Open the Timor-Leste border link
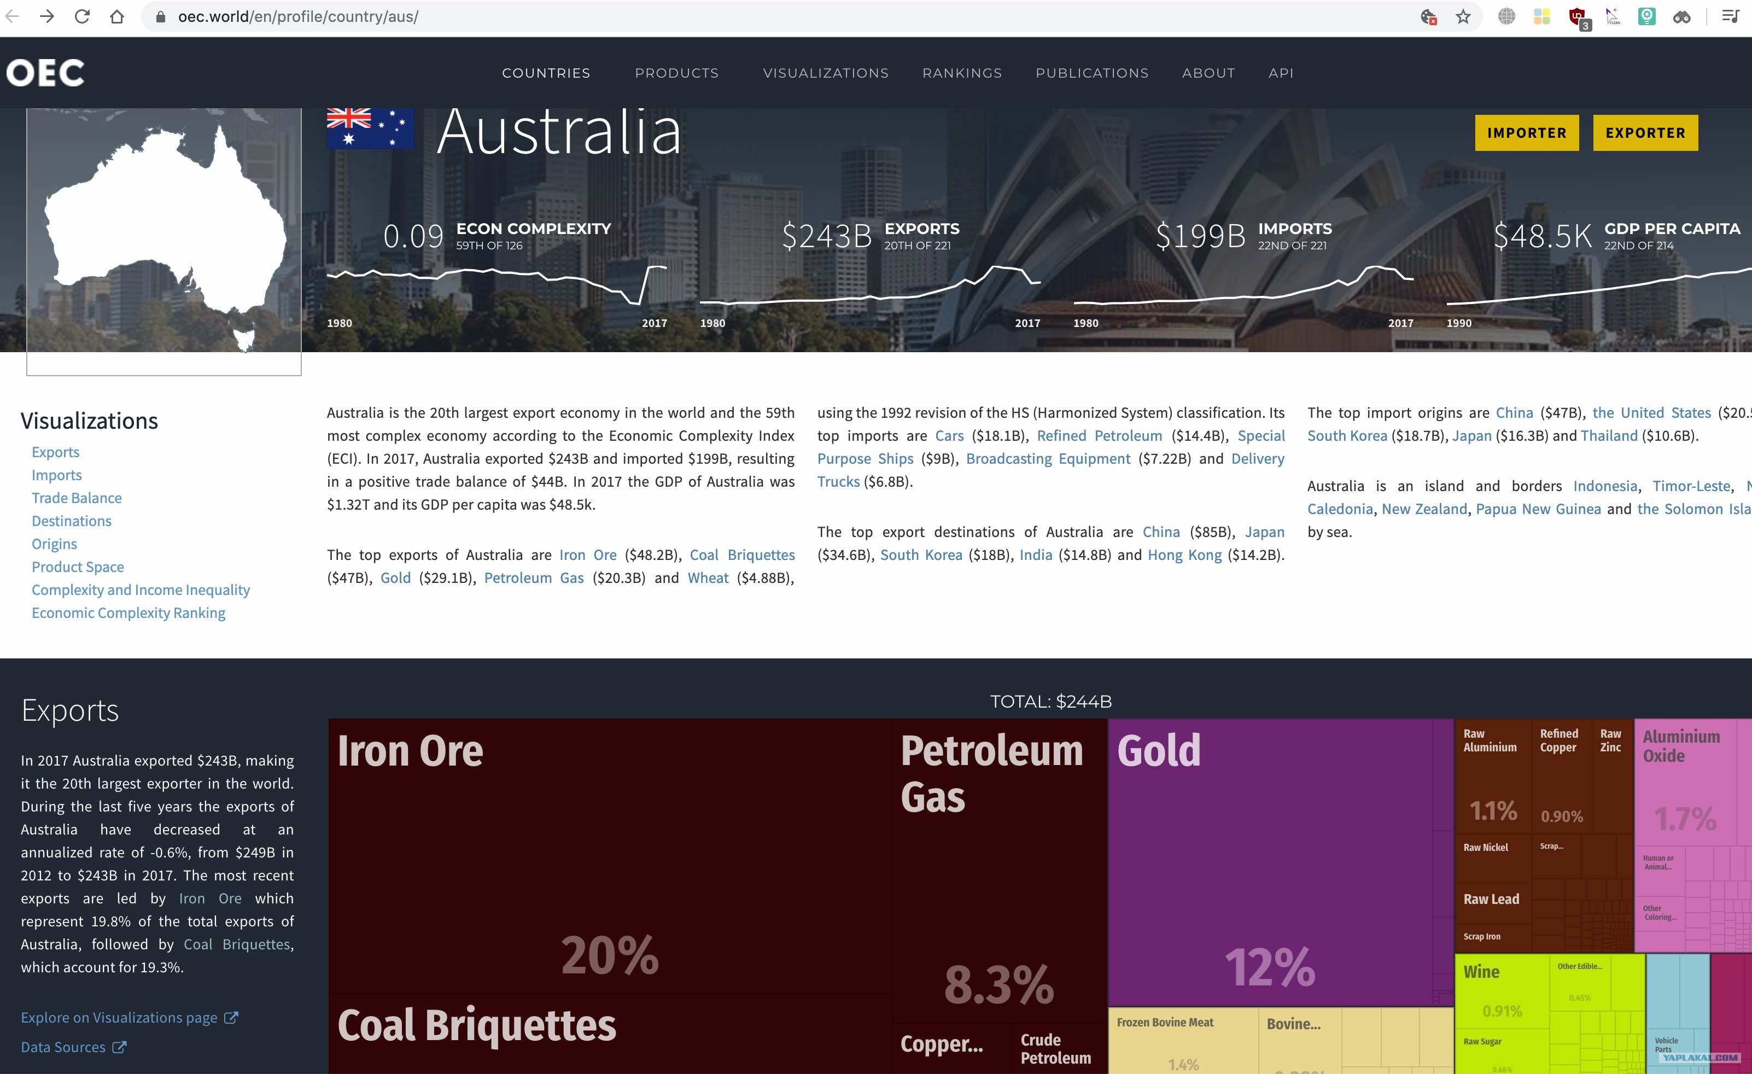 tap(1691, 486)
